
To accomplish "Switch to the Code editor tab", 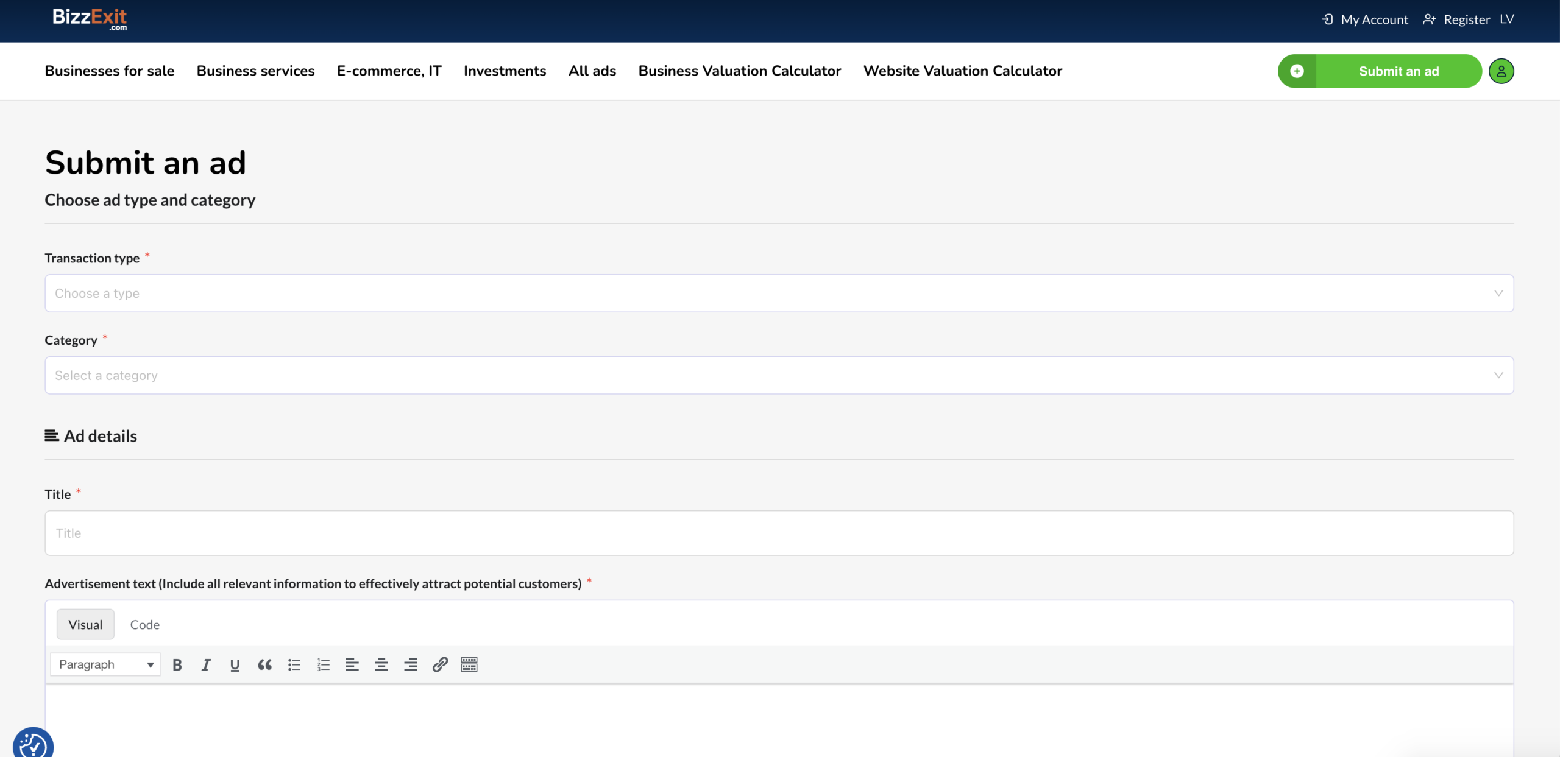I will pos(145,625).
